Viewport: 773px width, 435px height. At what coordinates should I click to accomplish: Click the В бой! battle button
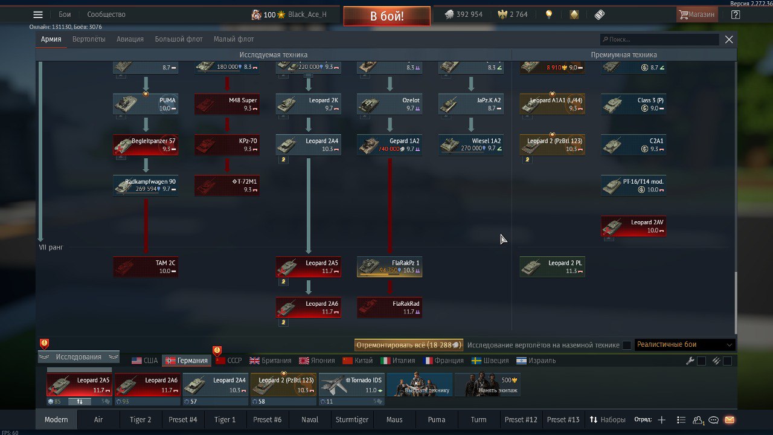(x=387, y=16)
